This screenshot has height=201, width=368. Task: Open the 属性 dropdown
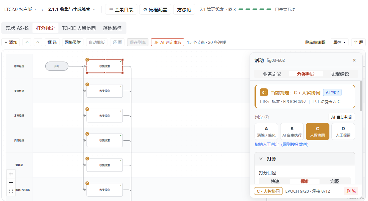(339, 43)
